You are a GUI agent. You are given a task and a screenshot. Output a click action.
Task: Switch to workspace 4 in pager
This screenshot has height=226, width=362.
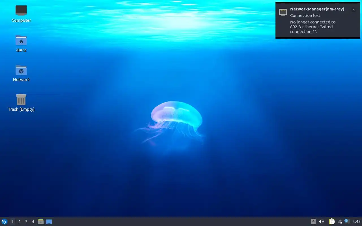[x=33, y=222]
